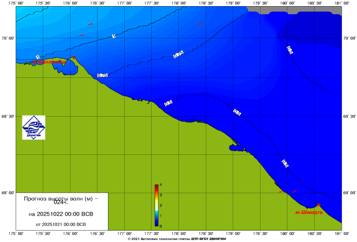Click the 0.5 contour label nearest м.Шмидта
This screenshot has width=357, height=242.
(285, 164)
